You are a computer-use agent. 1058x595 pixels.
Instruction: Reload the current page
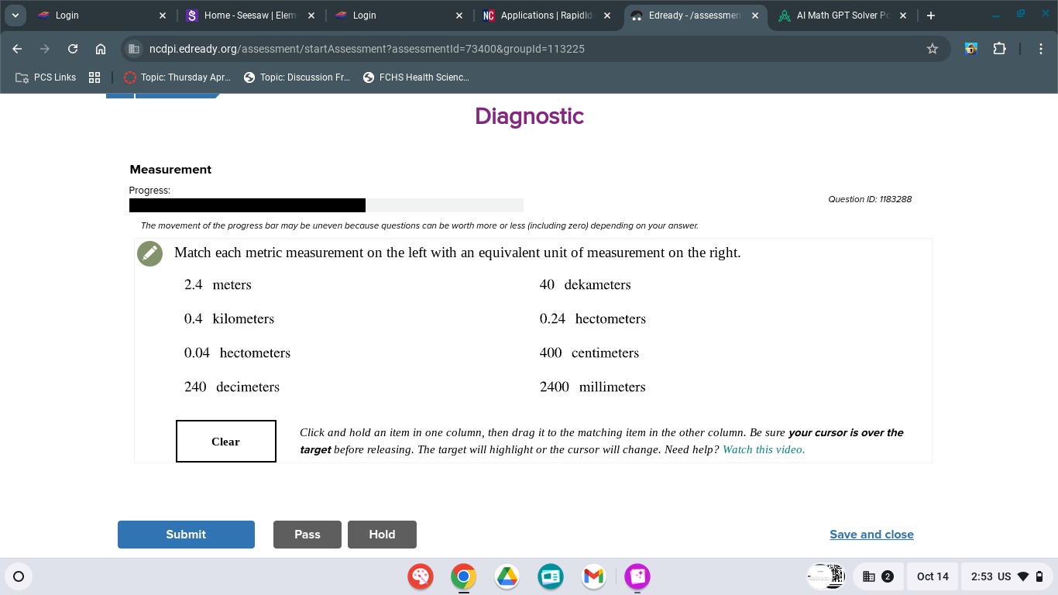click(73, 49)
